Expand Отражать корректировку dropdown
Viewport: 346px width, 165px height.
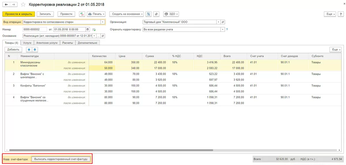(x=222, y=29)
